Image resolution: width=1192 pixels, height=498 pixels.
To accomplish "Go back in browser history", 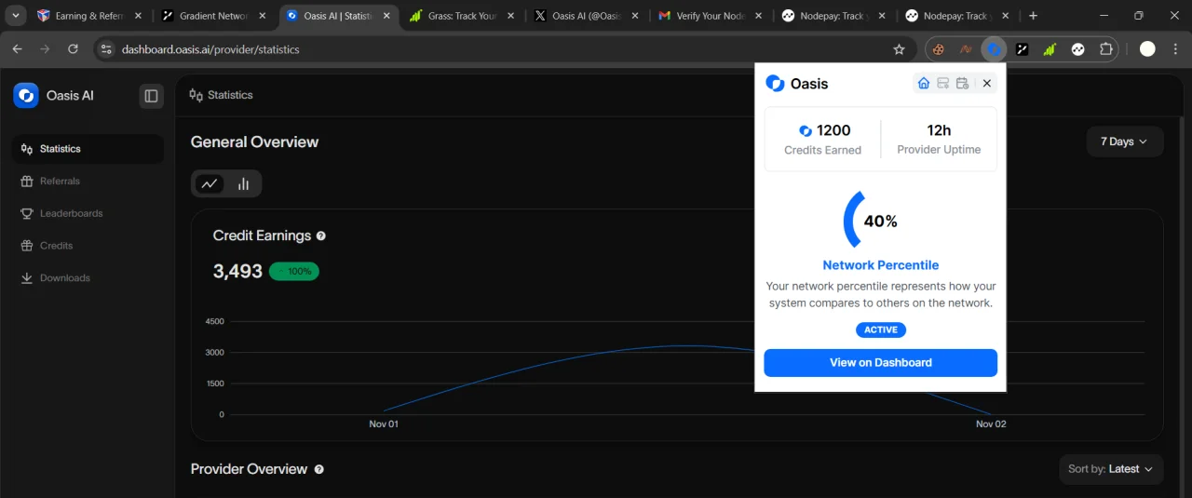I will tap(17, 49).
